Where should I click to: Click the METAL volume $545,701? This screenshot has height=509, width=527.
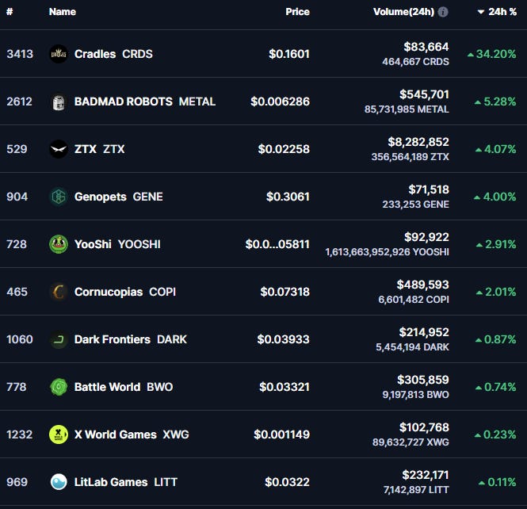pyautogui.click(x=424, y=94)
